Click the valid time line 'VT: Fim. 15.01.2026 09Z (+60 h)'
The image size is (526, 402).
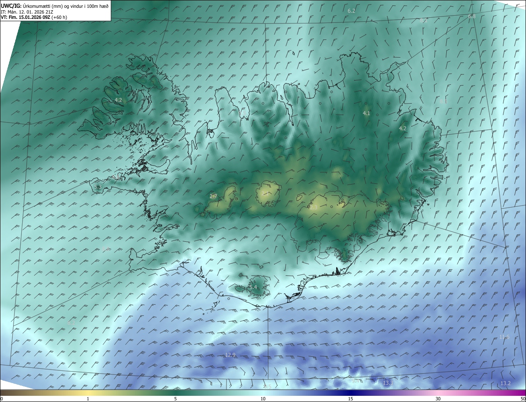[34, 18]
